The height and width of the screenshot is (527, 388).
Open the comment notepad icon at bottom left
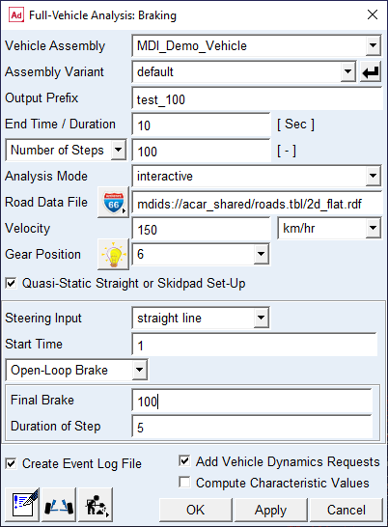point(22,505)
